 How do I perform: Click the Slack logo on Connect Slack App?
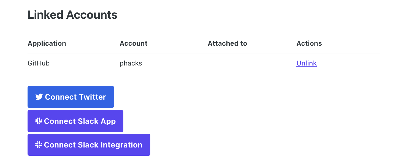tap(39, 121)
